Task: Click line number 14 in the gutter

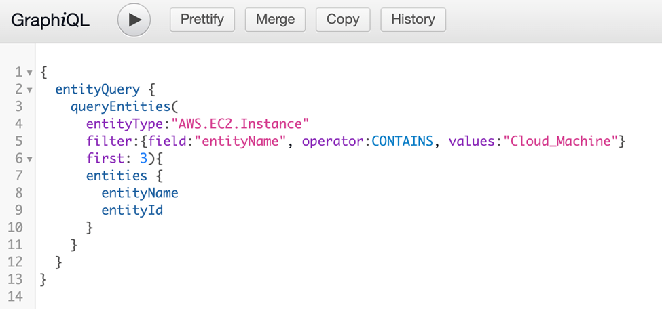Action: 16,296
